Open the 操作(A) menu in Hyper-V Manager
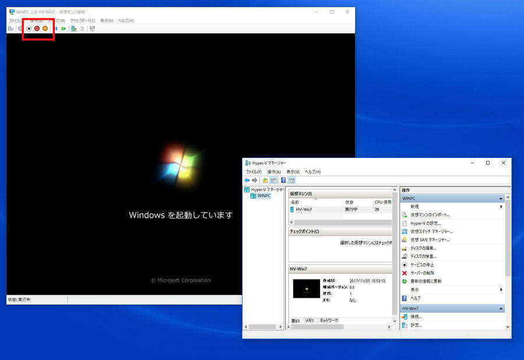This screenshot has width=524, height=360. click(274, 172)
